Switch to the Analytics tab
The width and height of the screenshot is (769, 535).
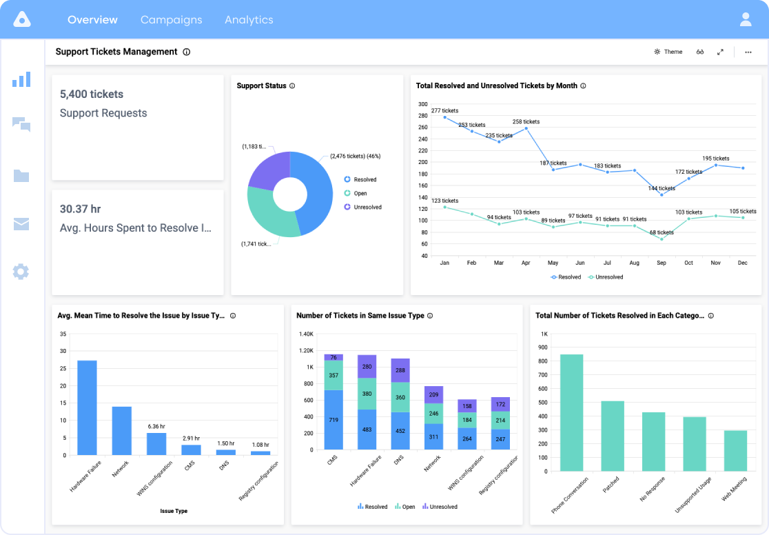[x=249, y=19]
